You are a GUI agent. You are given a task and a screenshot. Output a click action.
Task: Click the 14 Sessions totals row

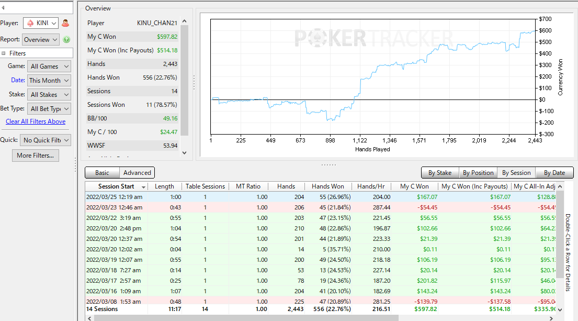tap(320, 309)
